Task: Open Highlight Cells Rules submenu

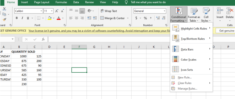Action: pyautogui.click(x=191, y=28)
